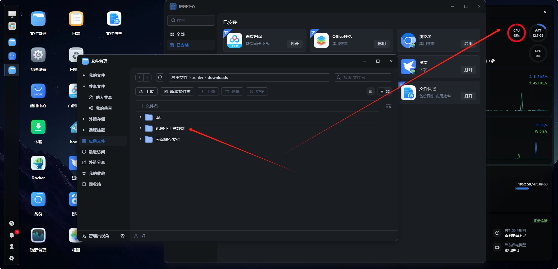Open the sort order icon in file manager
The width and height of the screenshot is (558, 269).
coord(371,91)
